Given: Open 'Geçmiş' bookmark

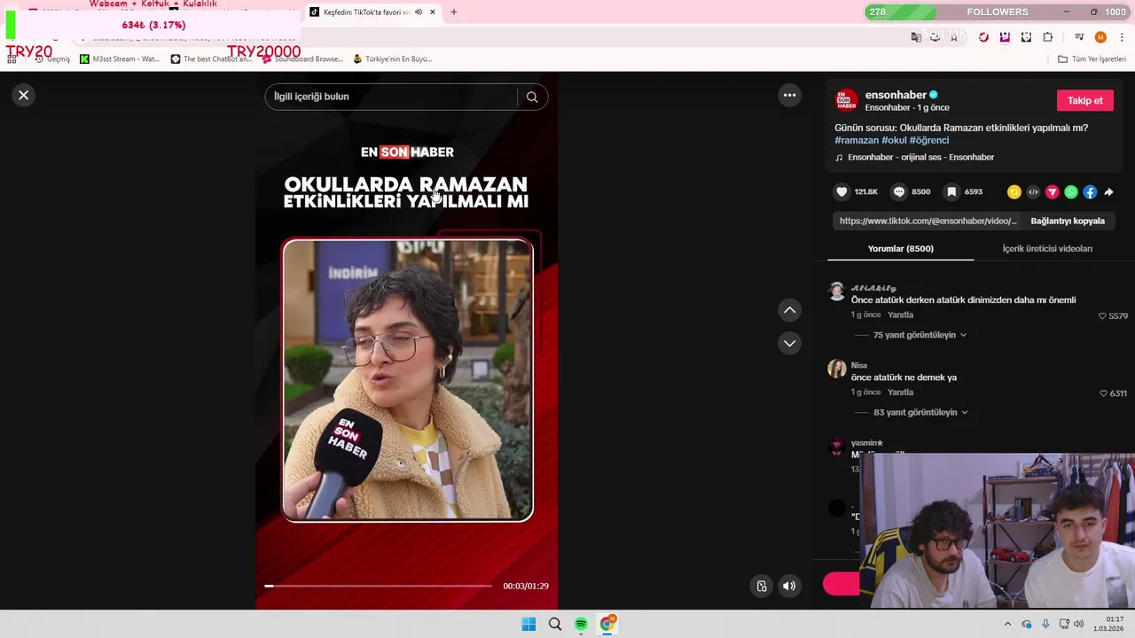Looking at the screenshot, I should pyautogui.click(x=51, y=58).
